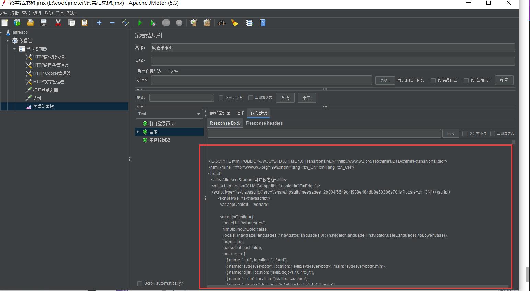Click the Clear results broom icon

194,23
